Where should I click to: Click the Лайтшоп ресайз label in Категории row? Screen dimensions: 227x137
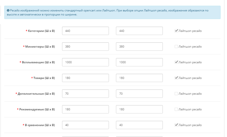click(190, 31)
